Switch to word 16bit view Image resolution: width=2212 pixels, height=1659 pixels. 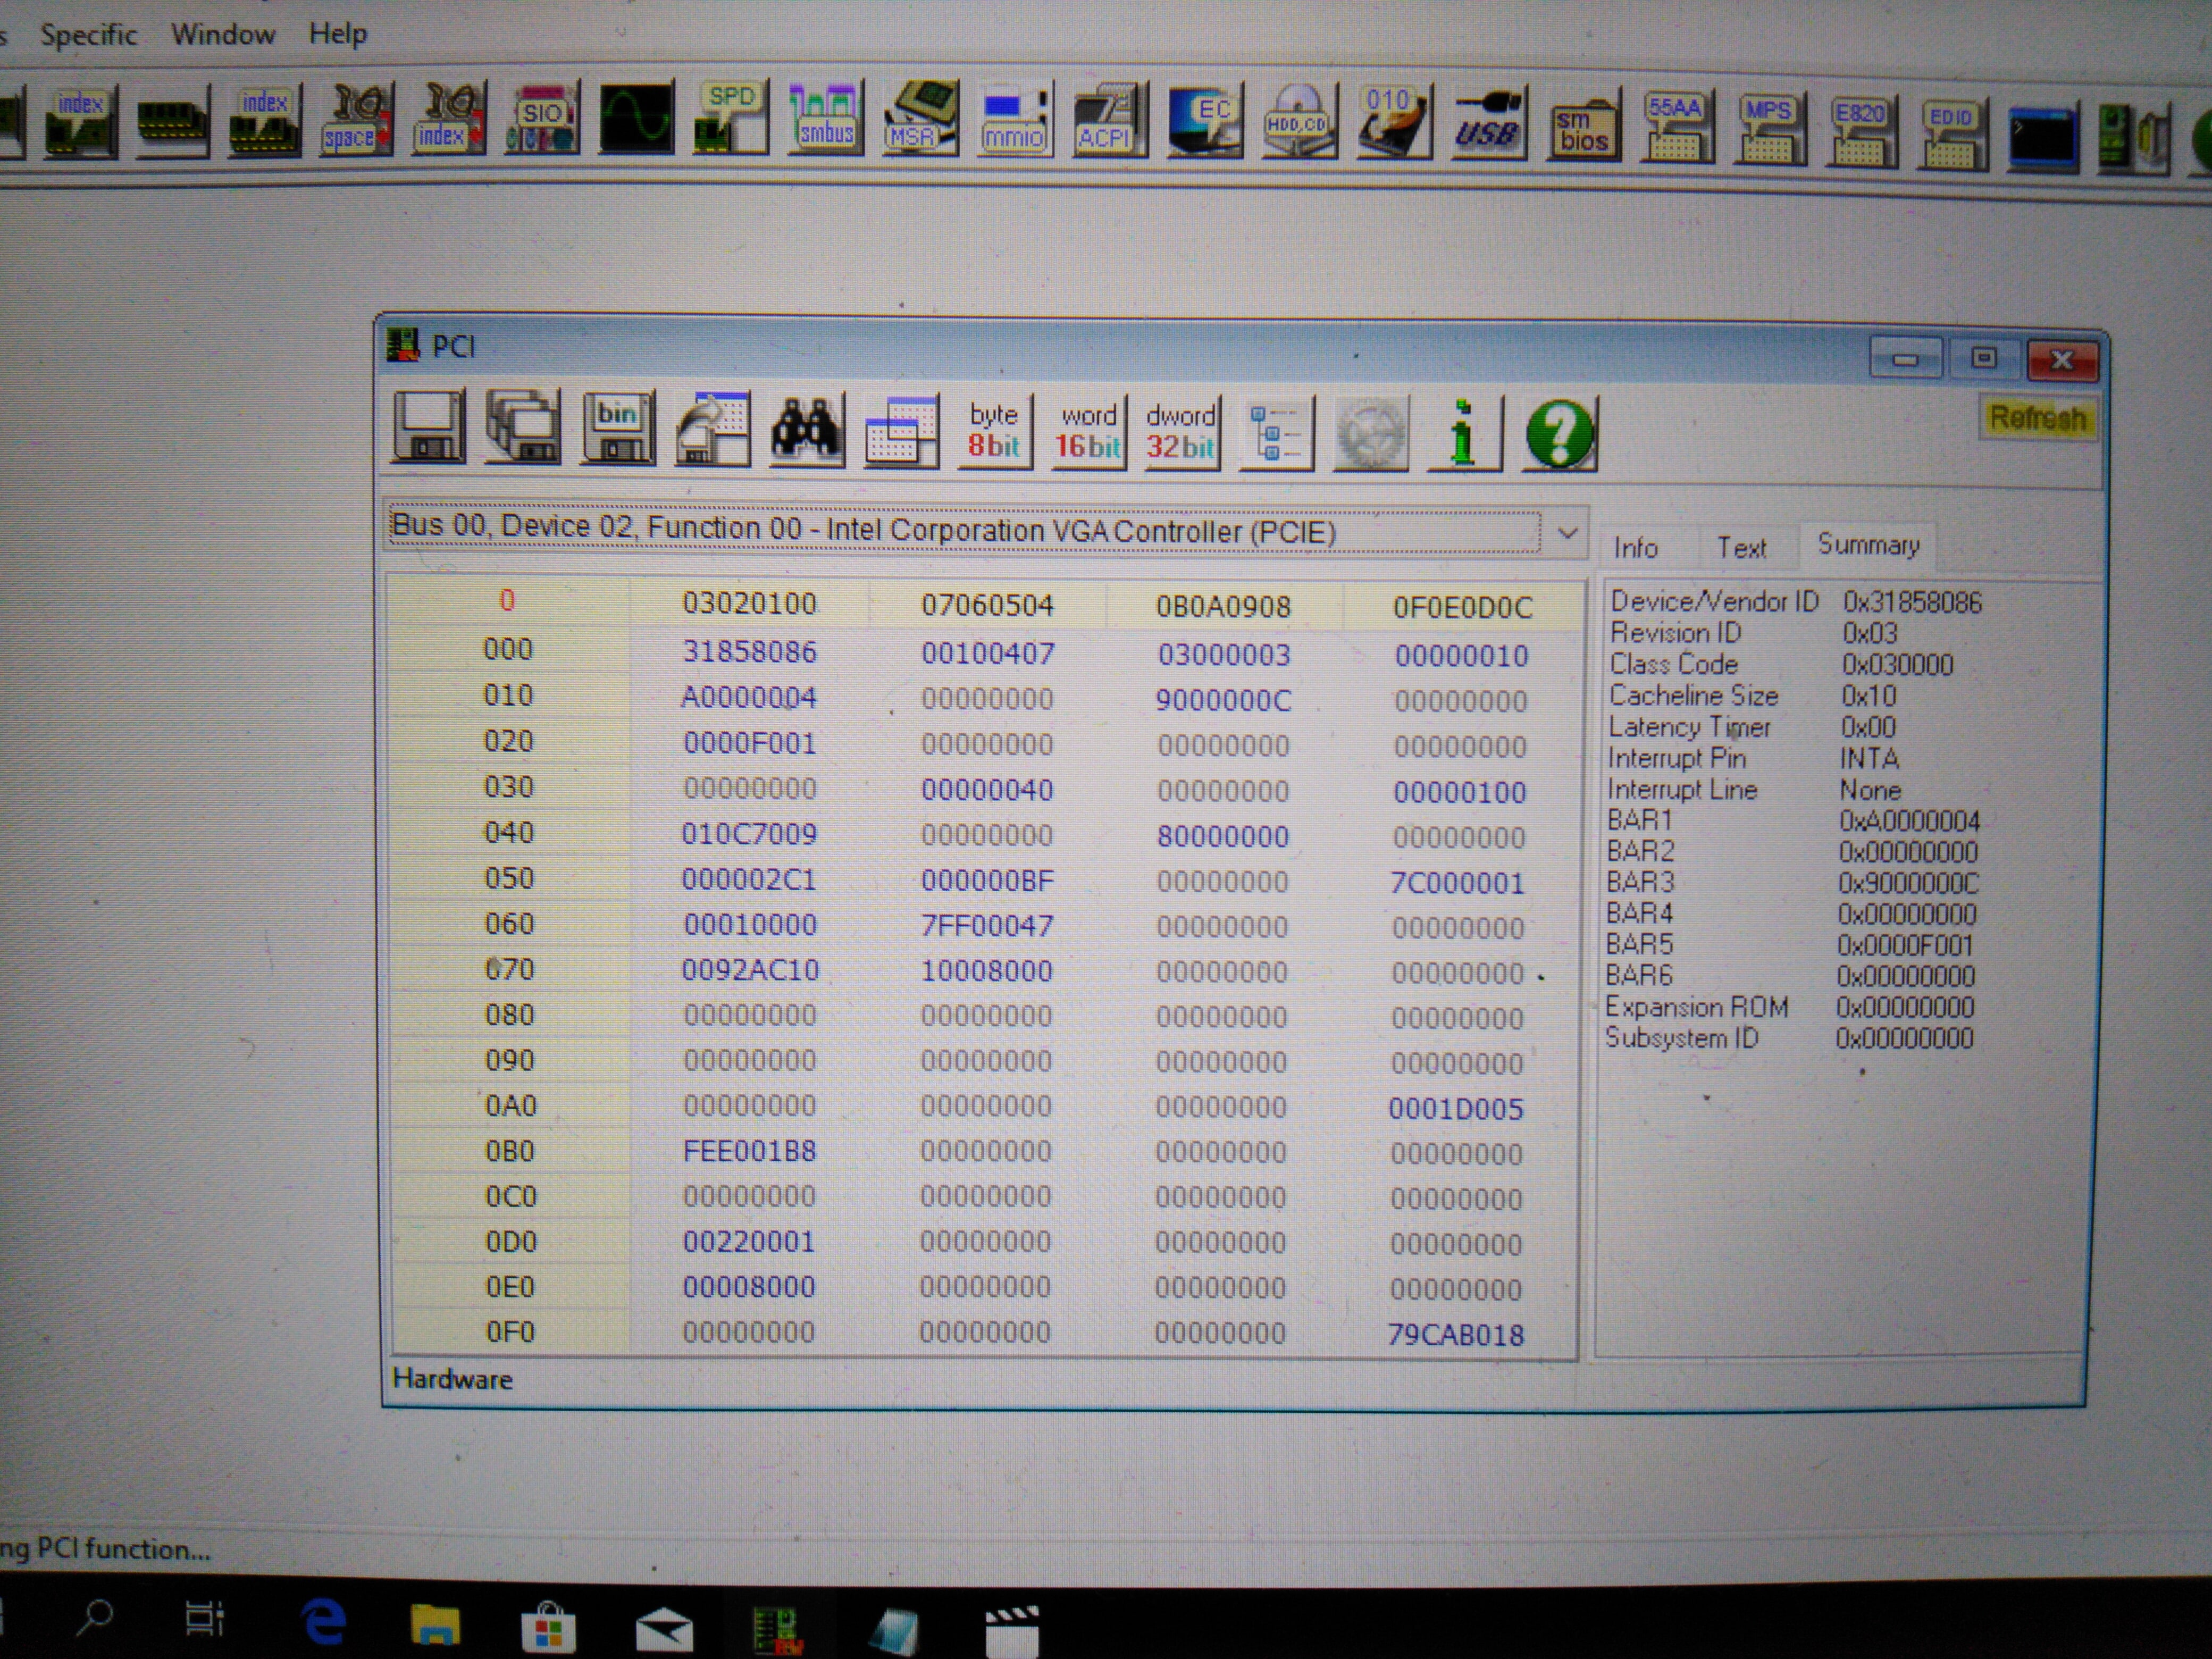point(1088,432)
